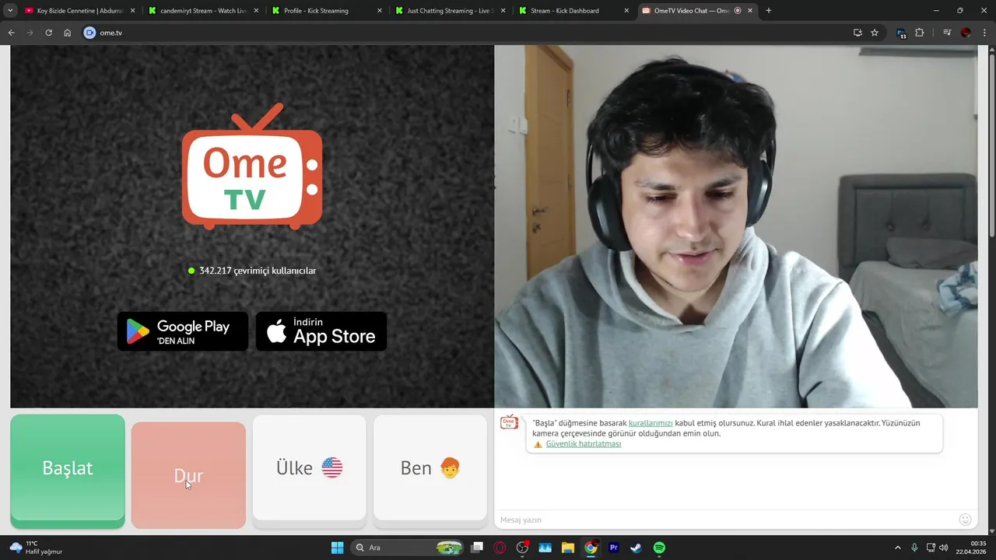Click the Chrome taskbar icon
Image resolution: width=996 pixels, height=560 pixels.
click(x=591, y=548)
